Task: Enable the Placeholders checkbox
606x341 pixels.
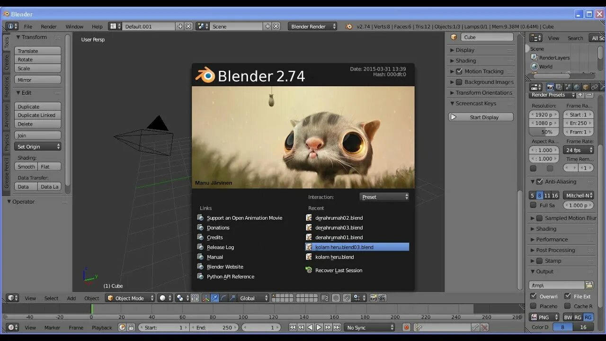Action: click(533, 306)
